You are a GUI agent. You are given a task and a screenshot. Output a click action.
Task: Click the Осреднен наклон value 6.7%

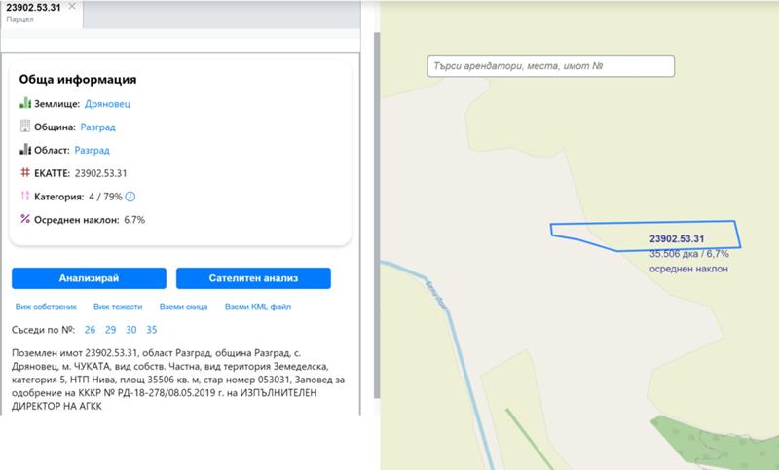tap(134, 220)
